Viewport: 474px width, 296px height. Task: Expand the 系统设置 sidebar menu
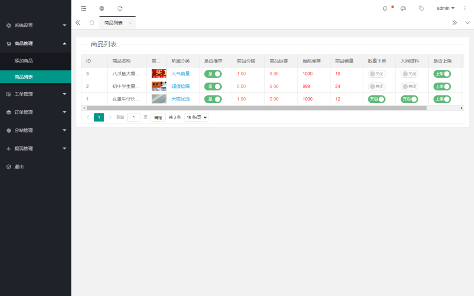click(x=36, y=25)
